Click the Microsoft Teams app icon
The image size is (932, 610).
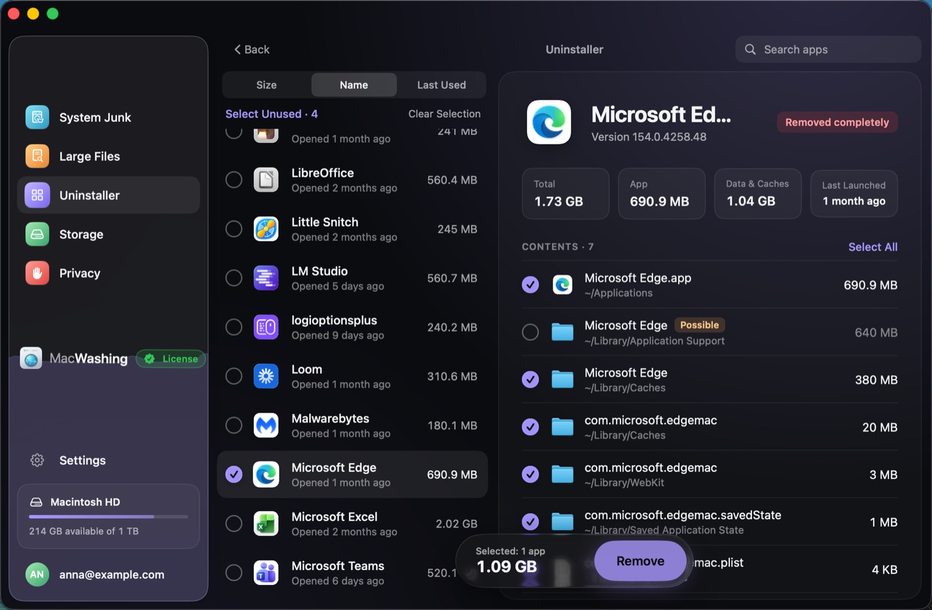[x=266, y=573]
